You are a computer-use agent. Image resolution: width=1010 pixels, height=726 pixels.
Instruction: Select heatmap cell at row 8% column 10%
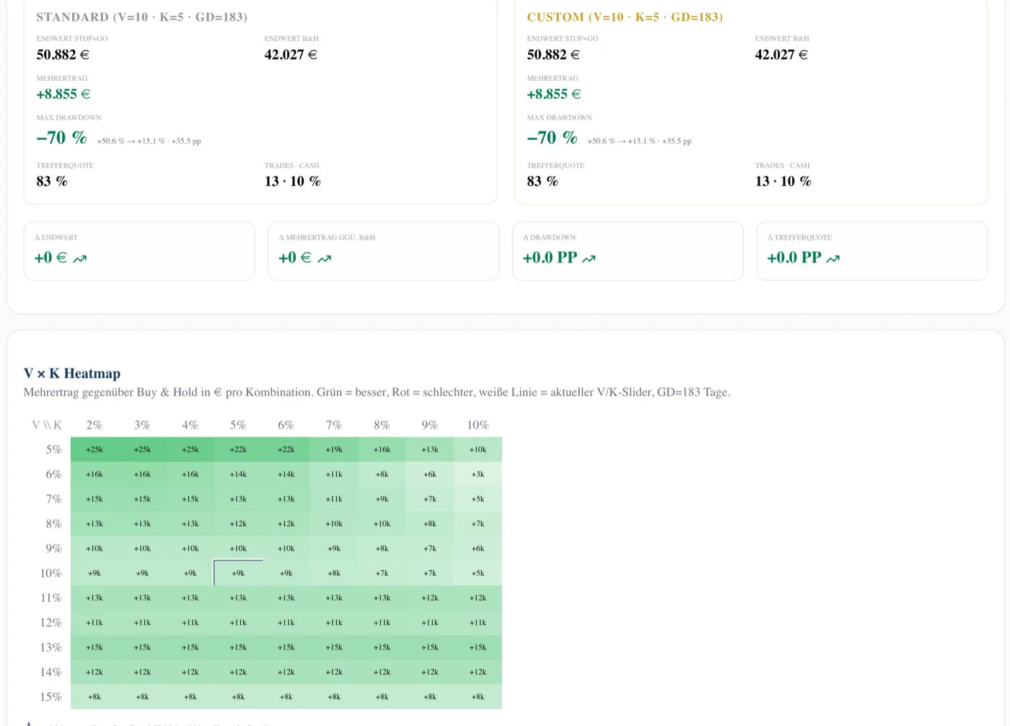pos(478,524)
